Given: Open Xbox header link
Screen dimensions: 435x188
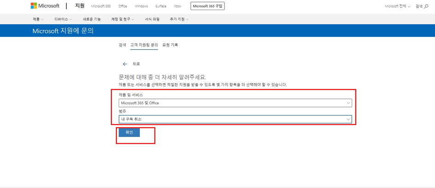Looking at the screenshot, I should [x=177, y=6].
